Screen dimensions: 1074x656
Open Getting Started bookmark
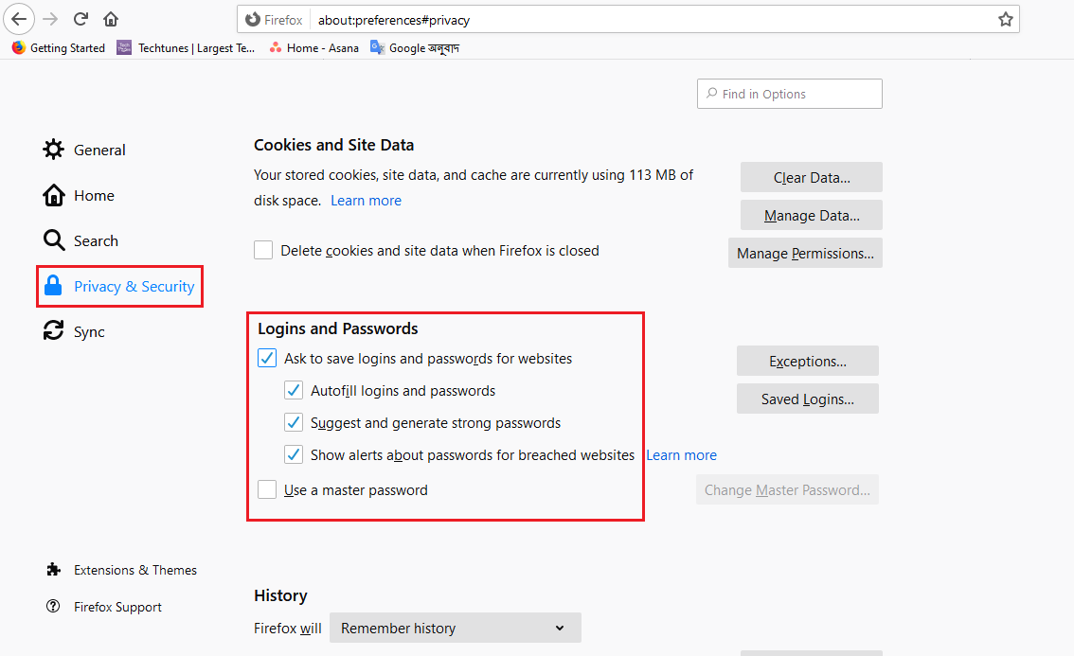tap(59, 48)
